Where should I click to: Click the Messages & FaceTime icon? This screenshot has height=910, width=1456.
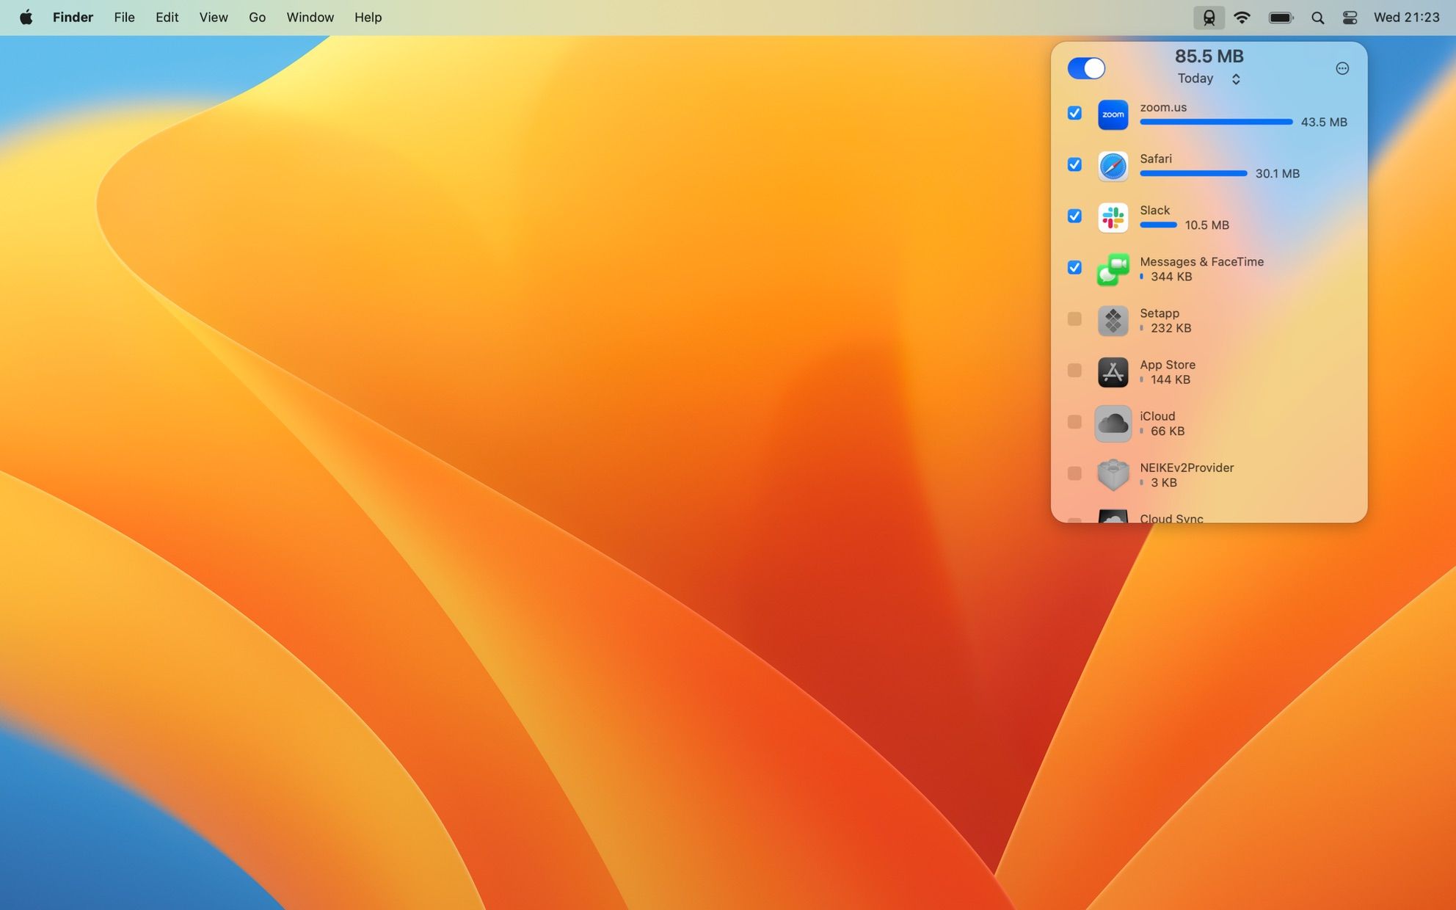[x=1113, y=269]
